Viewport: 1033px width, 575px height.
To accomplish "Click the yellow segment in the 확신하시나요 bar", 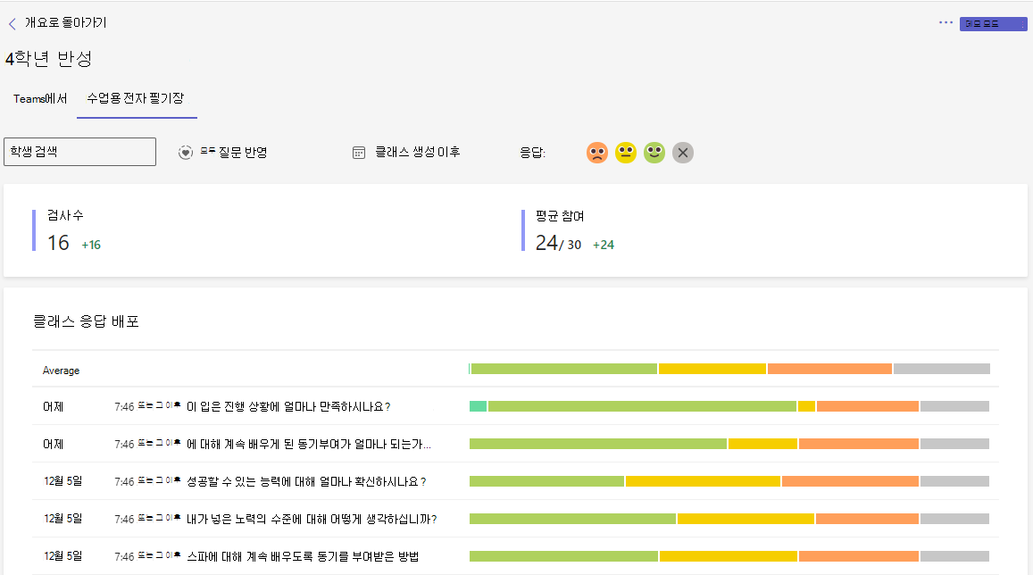I will [x=703, y=481].
